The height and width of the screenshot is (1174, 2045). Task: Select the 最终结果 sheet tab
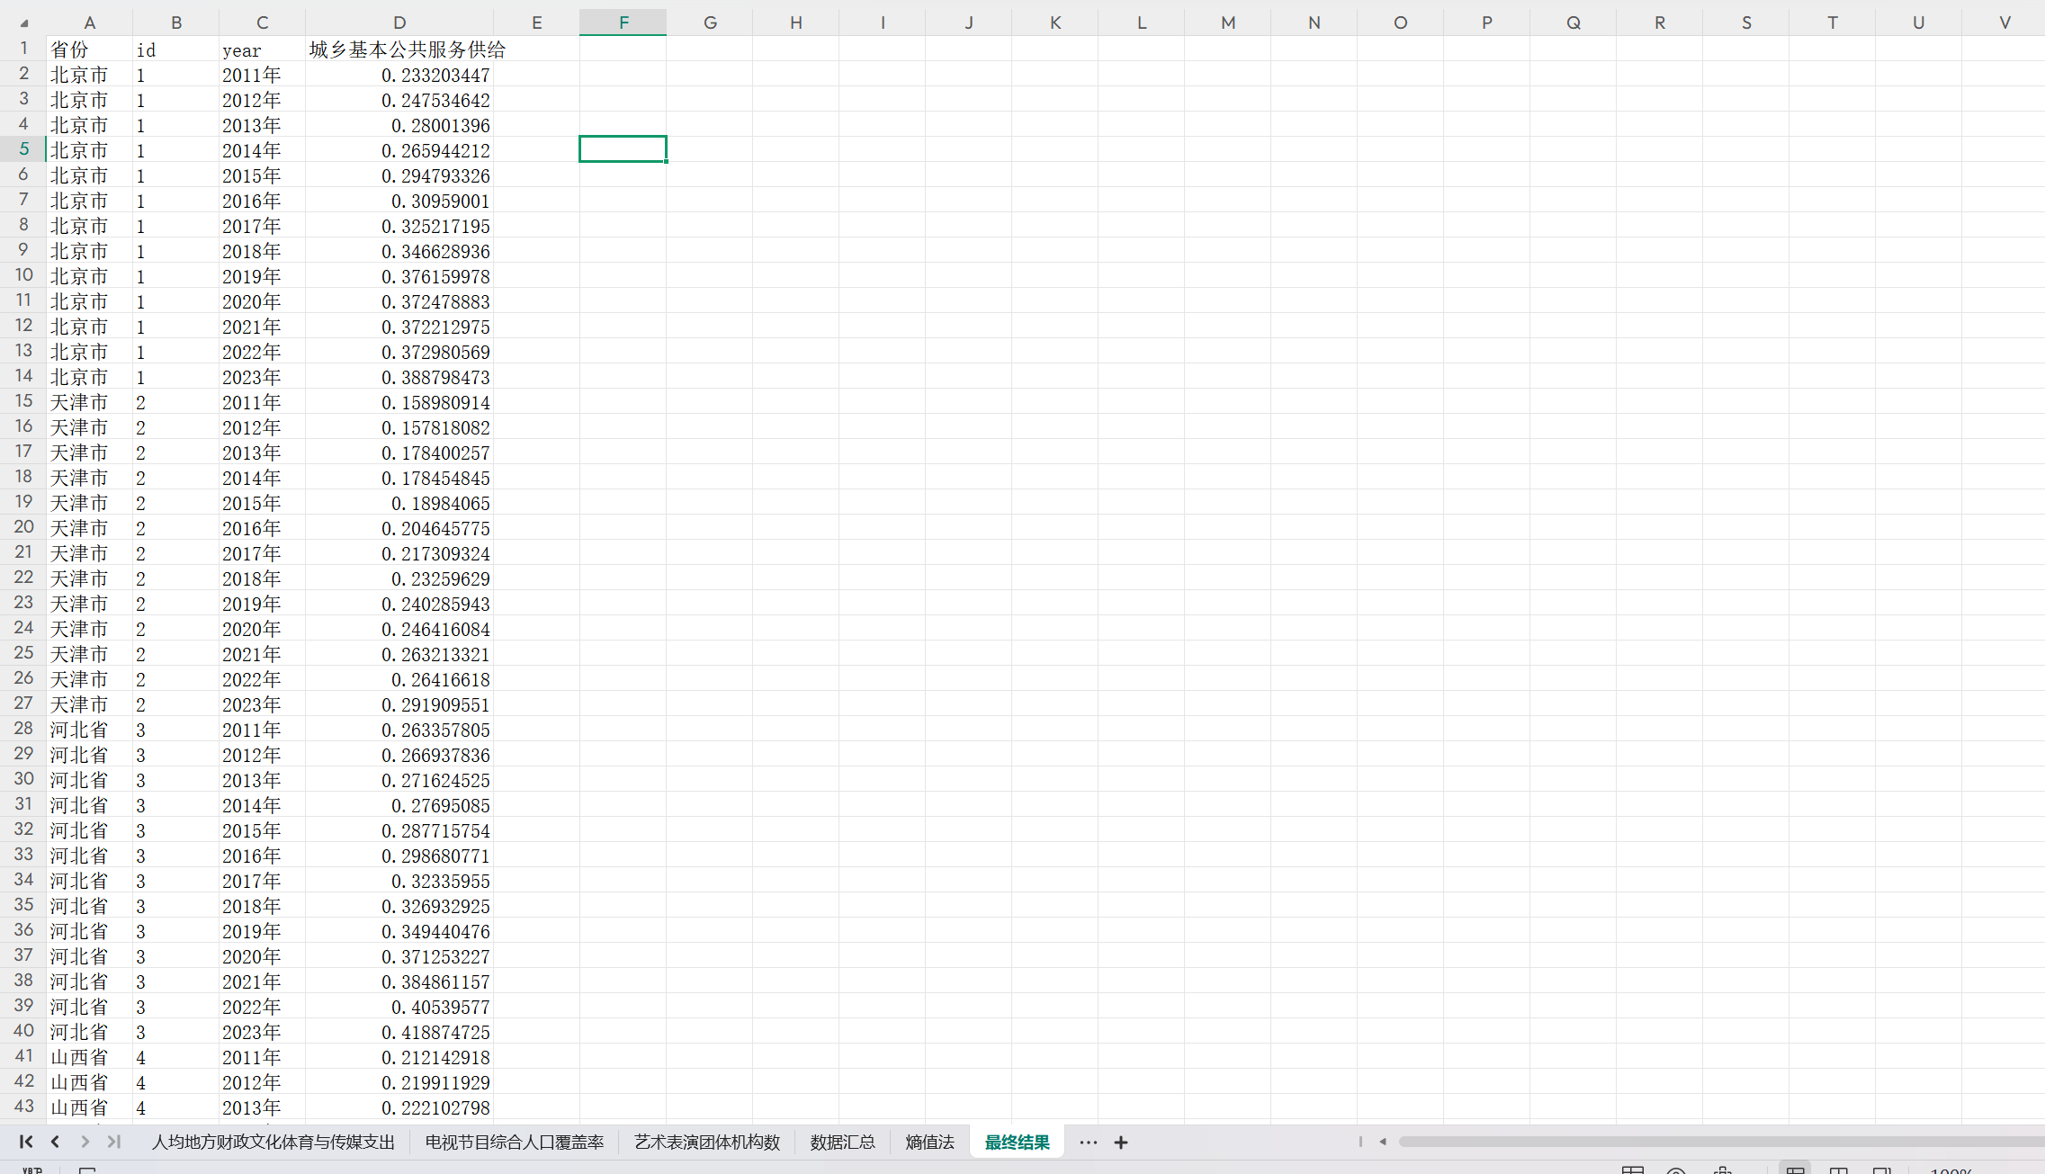point(1017,1143)
